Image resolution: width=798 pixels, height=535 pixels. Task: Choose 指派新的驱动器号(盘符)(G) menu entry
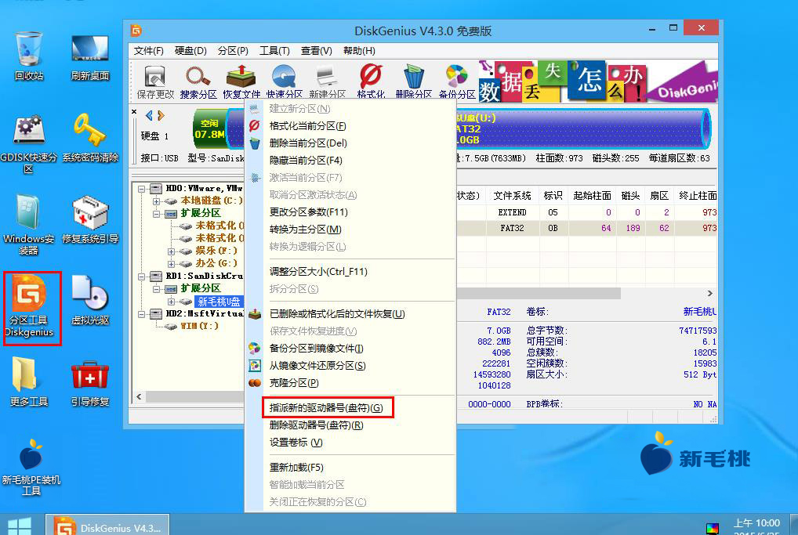[350, 408]
